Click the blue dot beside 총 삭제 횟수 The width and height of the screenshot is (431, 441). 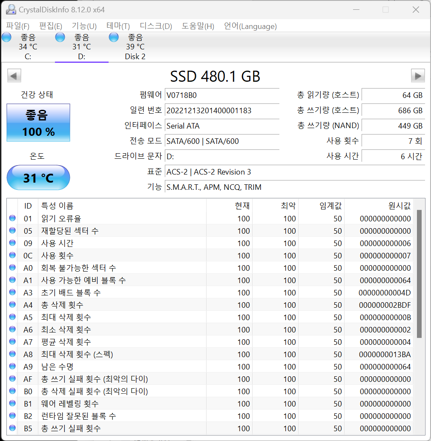tap(12, 305)
